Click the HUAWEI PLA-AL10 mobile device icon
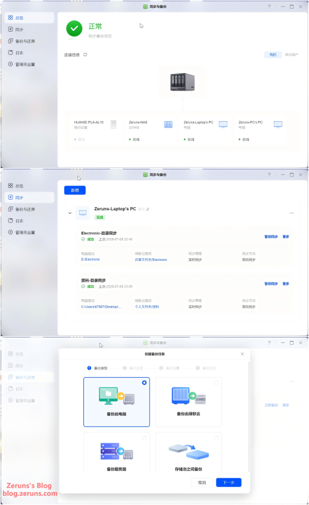The image size is (309, 505). 113,124
